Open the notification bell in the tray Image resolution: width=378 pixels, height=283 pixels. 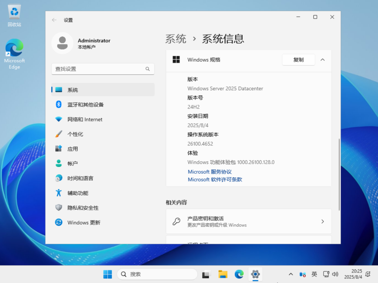pyautogui.click(x=368, y=274)
